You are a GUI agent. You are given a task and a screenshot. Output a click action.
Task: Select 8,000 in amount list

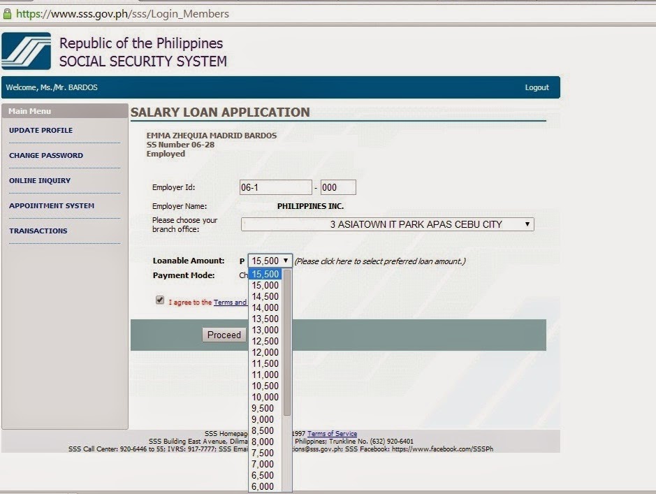[265, 442]
